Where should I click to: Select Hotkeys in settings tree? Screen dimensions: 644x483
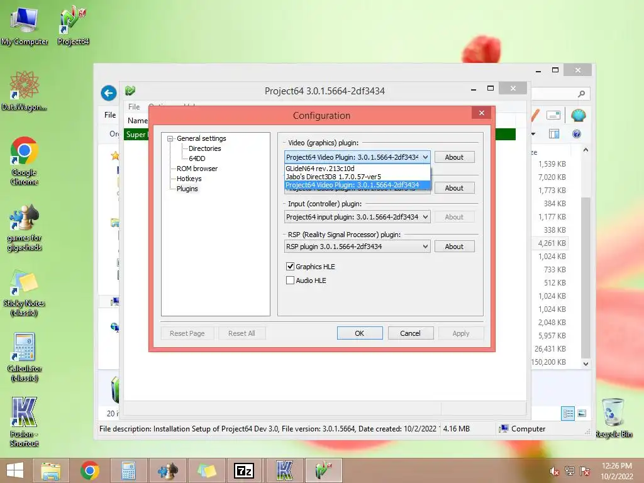click(189, 179)
